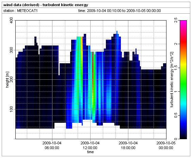Click the 400 tick on the height axis
This screenshot has width=192, height=158.
(11, 21)
